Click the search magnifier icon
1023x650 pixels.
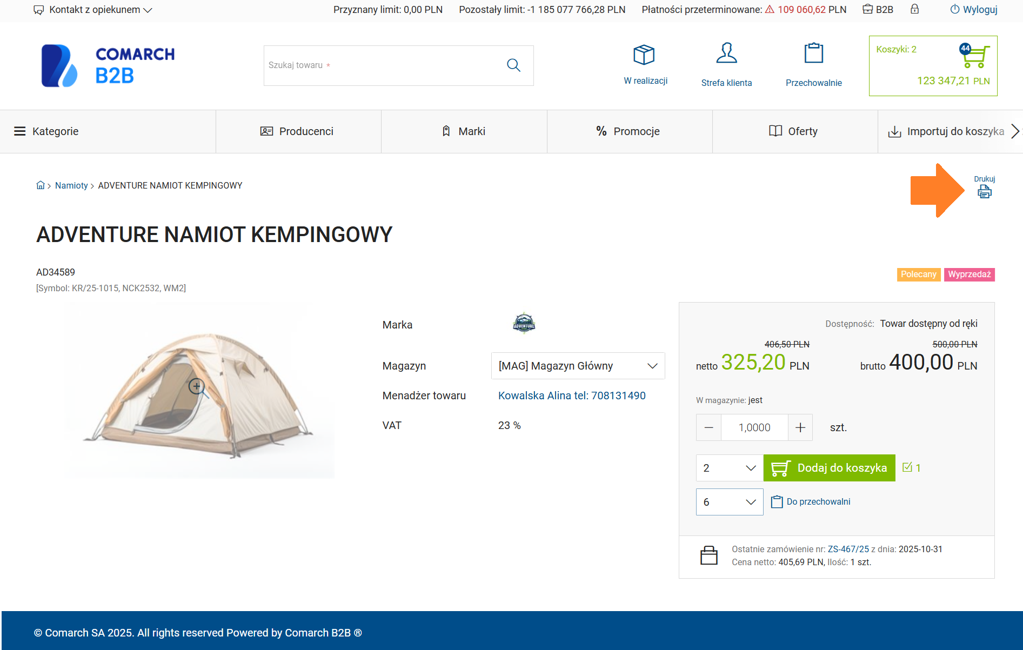[513, 65]
